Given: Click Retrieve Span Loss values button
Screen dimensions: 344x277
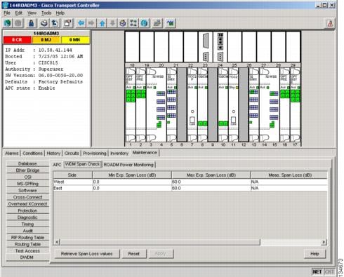Looking at the screenshot, I should click(x=87, y=254).
